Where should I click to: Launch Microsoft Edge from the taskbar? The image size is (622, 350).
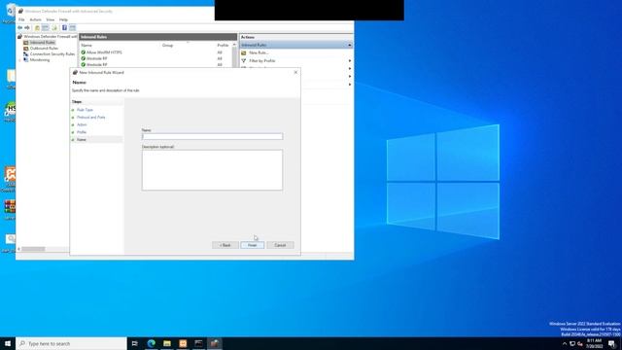pos(152,343)
